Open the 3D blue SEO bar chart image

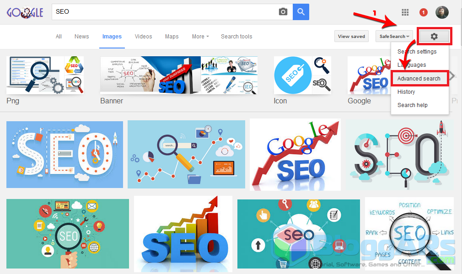pos(183,234)
